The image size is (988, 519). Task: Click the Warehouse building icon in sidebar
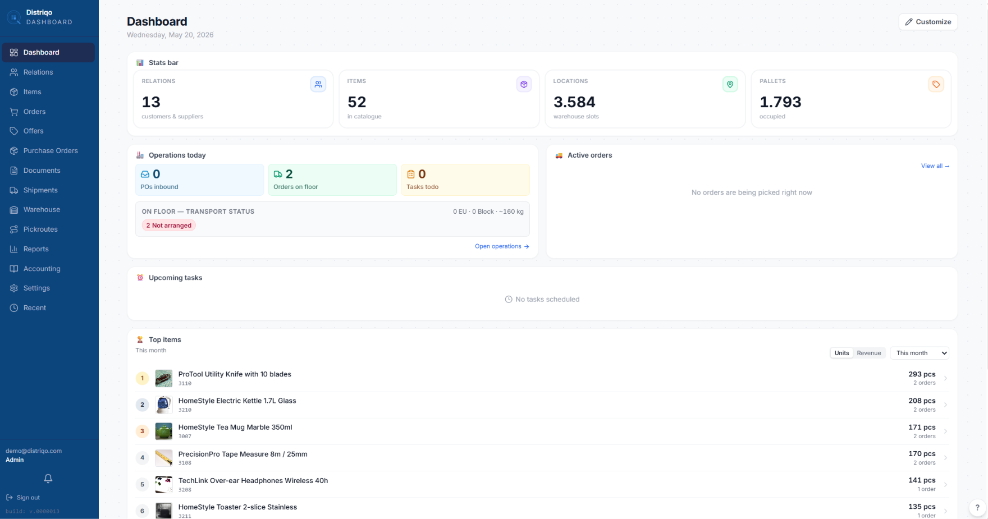pos(14,210)
